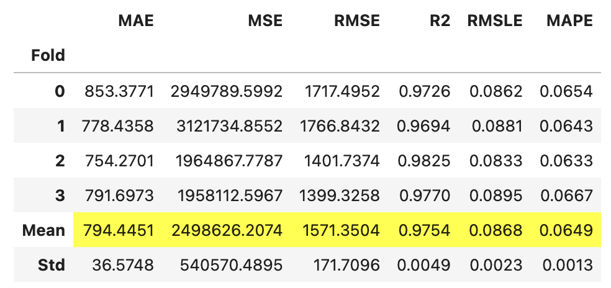Click the Fold index label
This screenshot has height=288, width=611.
pos(48,55)
